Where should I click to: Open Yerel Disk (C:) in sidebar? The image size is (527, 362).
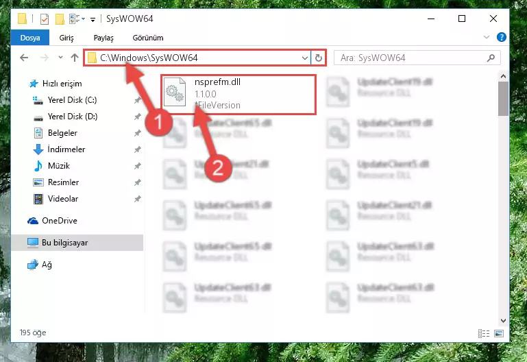(72, 100)
